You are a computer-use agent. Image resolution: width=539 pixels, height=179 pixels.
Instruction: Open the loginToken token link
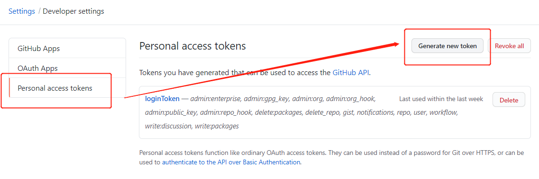(162, 99)
